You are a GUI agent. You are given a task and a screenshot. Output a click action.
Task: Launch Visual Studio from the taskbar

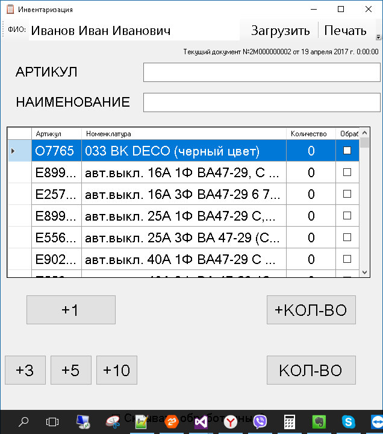[201, 422]
